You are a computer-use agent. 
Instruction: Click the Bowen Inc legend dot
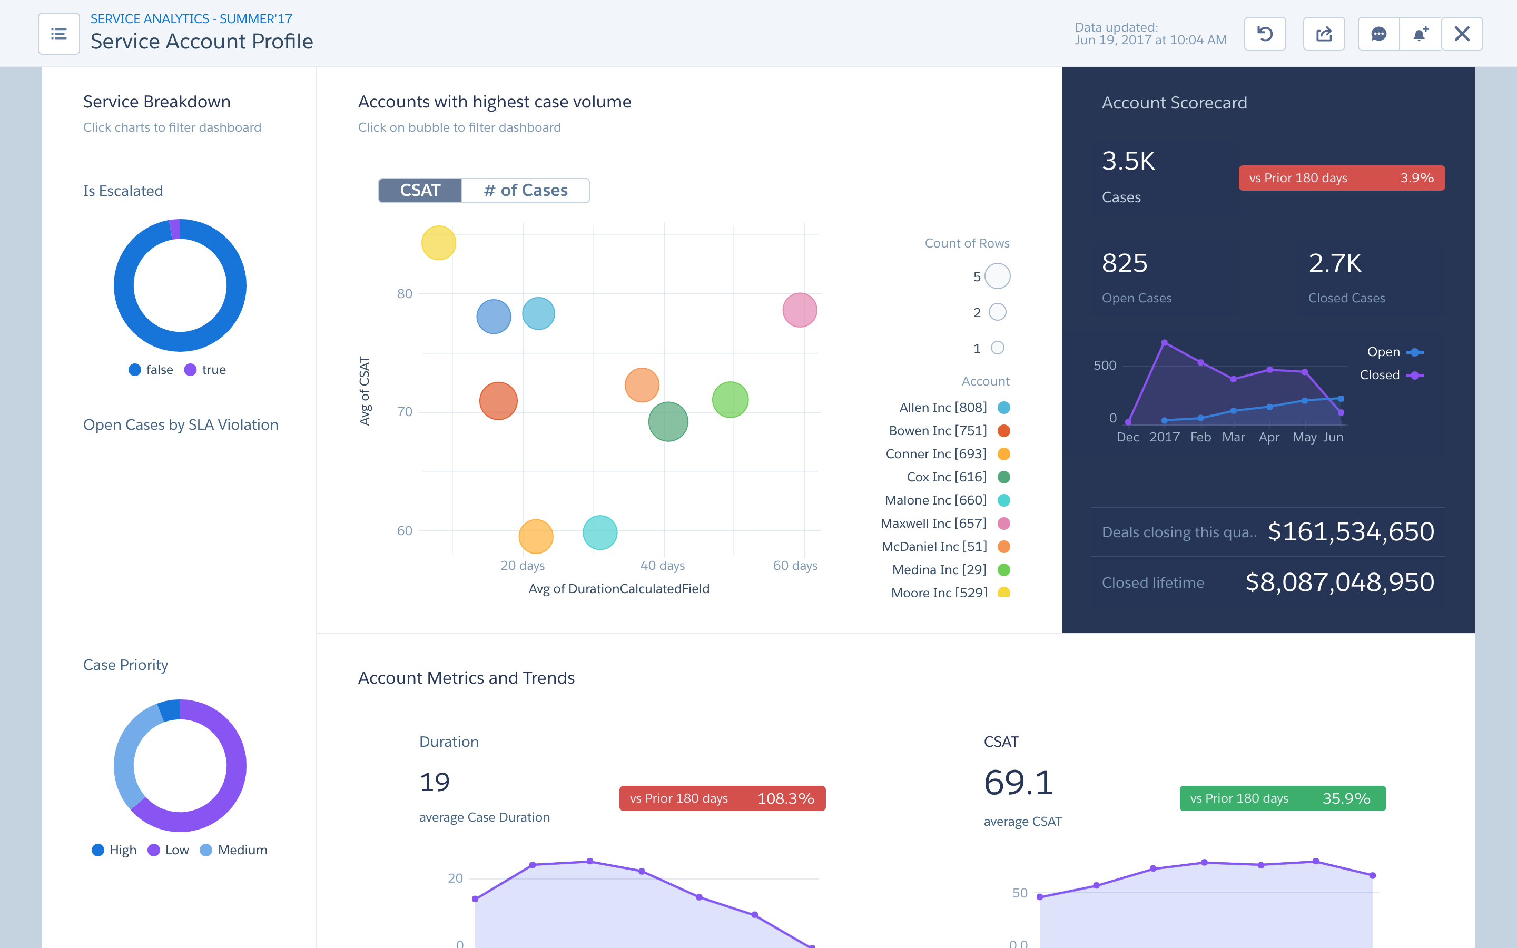click(1003, 431)
